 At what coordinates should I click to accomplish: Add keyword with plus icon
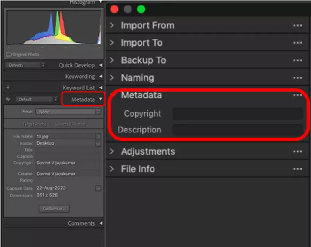pyautogui.click(x=8, y=87)
